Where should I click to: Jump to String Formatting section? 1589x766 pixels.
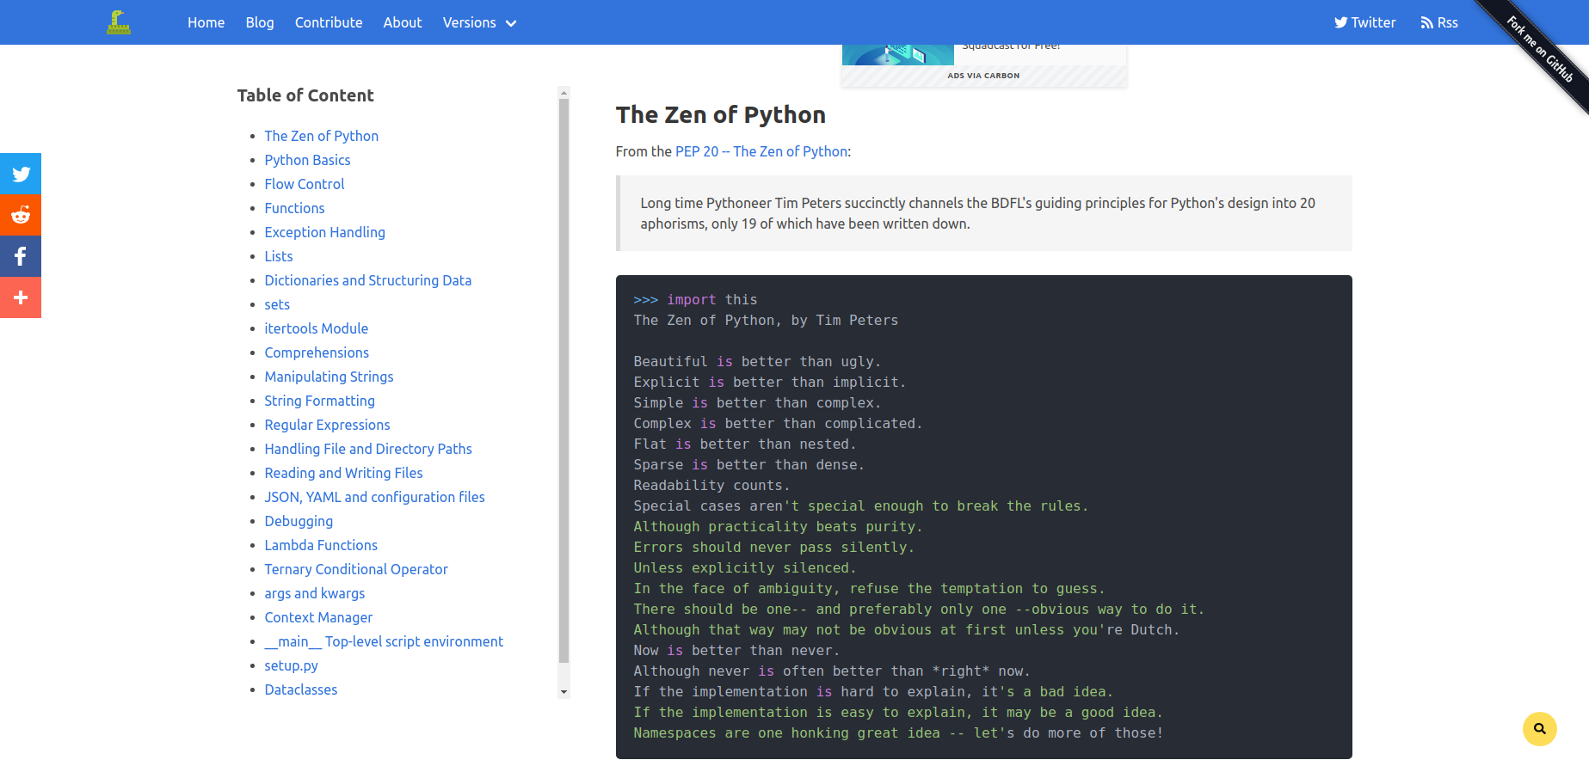[x=319, y=401]
